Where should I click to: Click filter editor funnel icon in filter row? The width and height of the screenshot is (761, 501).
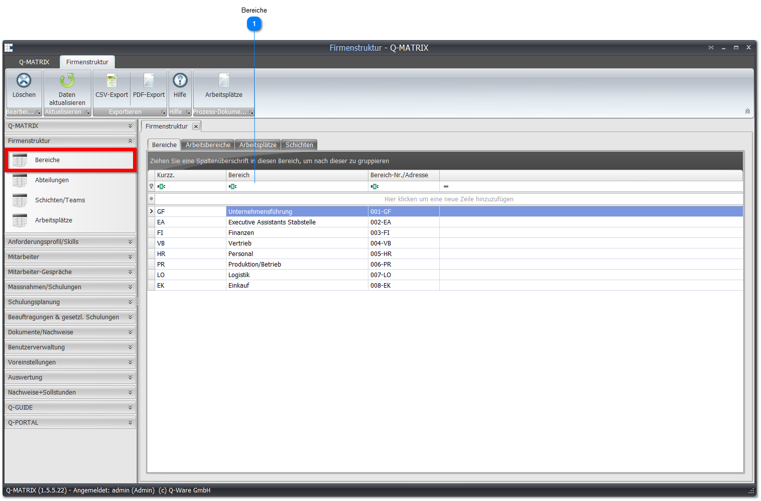point(151,186)
